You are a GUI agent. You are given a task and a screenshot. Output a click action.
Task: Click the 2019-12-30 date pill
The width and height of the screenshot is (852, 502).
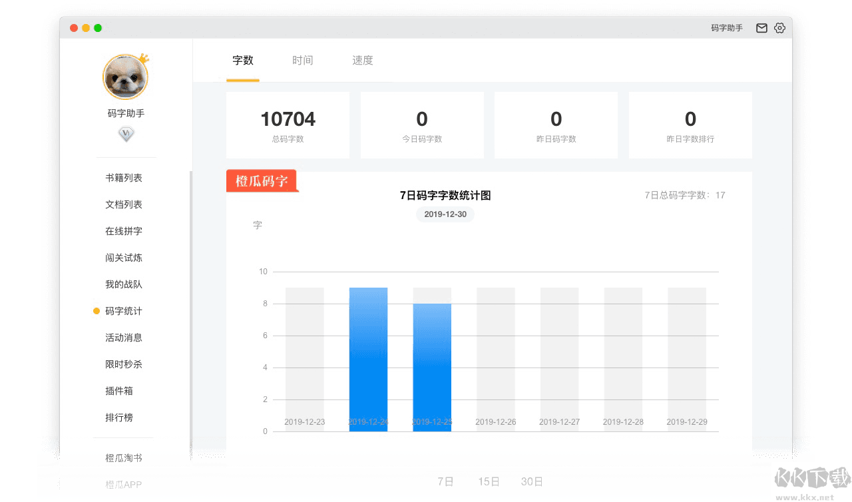click(445, 214)
